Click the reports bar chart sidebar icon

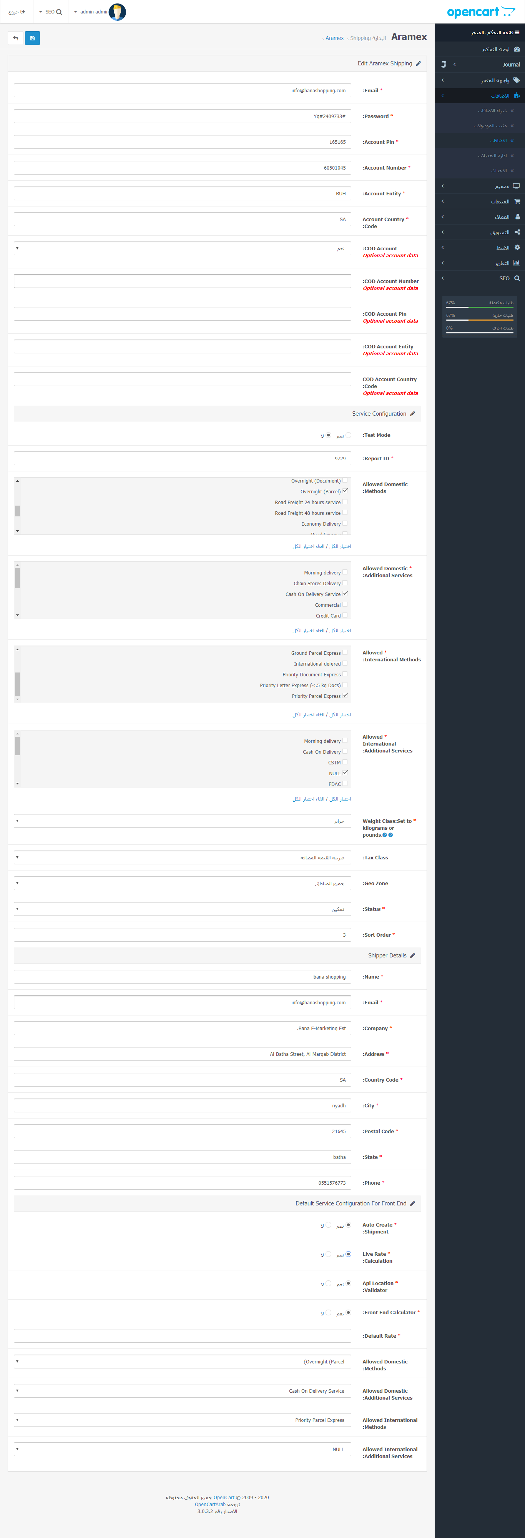(516, 263)
